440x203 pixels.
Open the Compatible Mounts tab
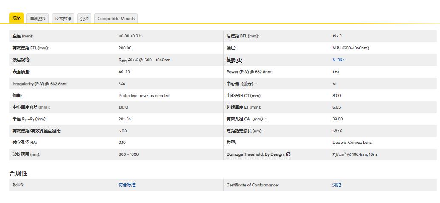coord(116,19)
